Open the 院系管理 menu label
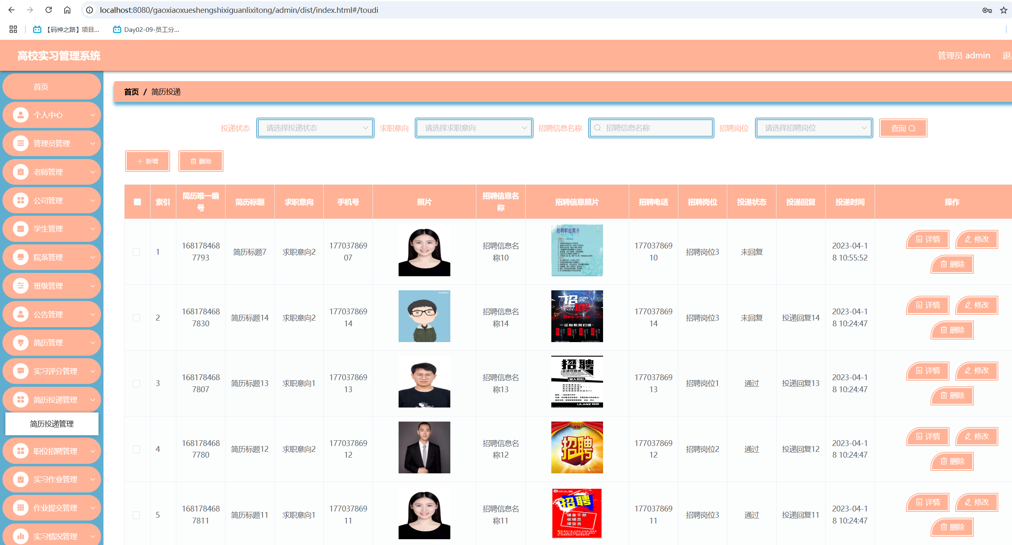 (x=48, y=257)
